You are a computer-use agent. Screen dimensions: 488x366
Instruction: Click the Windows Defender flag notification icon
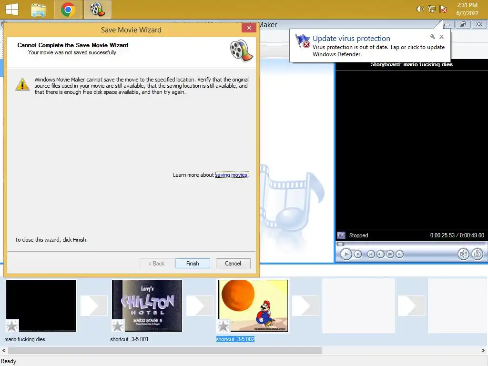pyautogui.click(x=302, y=41)
